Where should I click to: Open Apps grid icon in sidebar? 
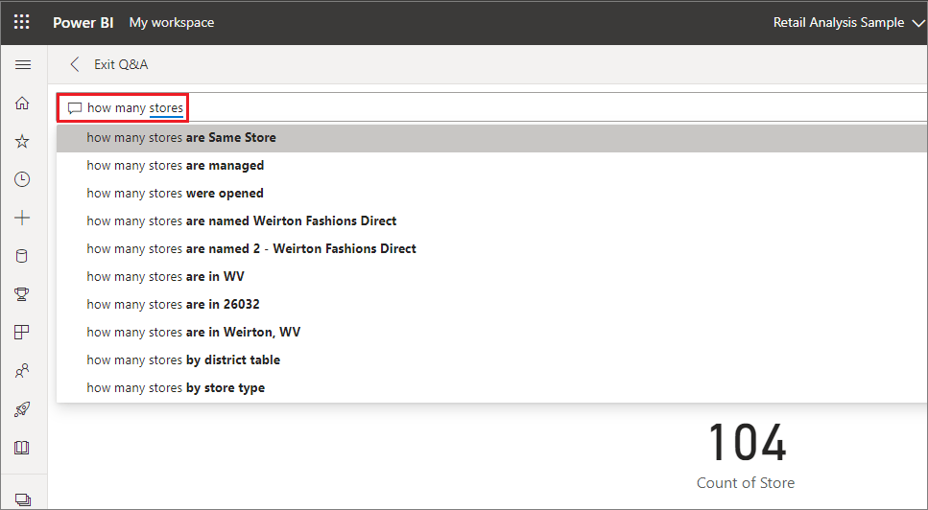(x=22, y=332)
